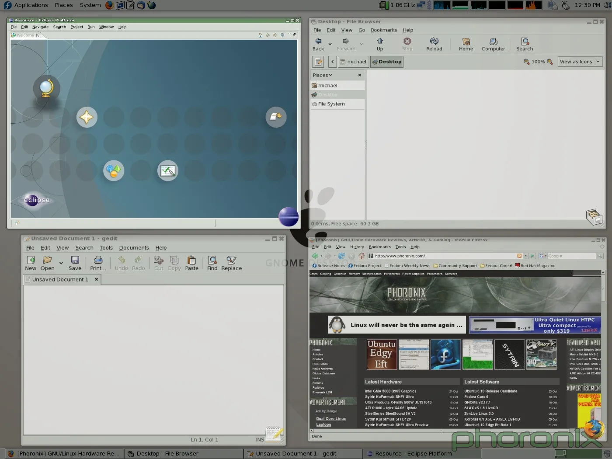Click Google search field in Firefox
Screen dimensions: 612x459
(571, 256)
